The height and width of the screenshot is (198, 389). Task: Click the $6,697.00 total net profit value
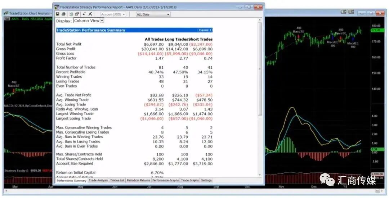[153, 44]
